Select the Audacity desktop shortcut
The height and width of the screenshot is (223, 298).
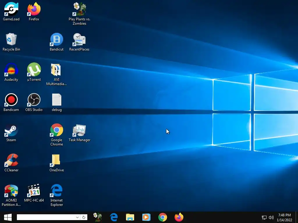[x=11, y=72]
